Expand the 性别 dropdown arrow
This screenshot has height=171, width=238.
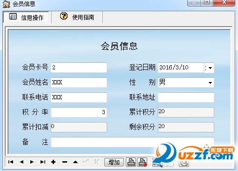[210, 82]
